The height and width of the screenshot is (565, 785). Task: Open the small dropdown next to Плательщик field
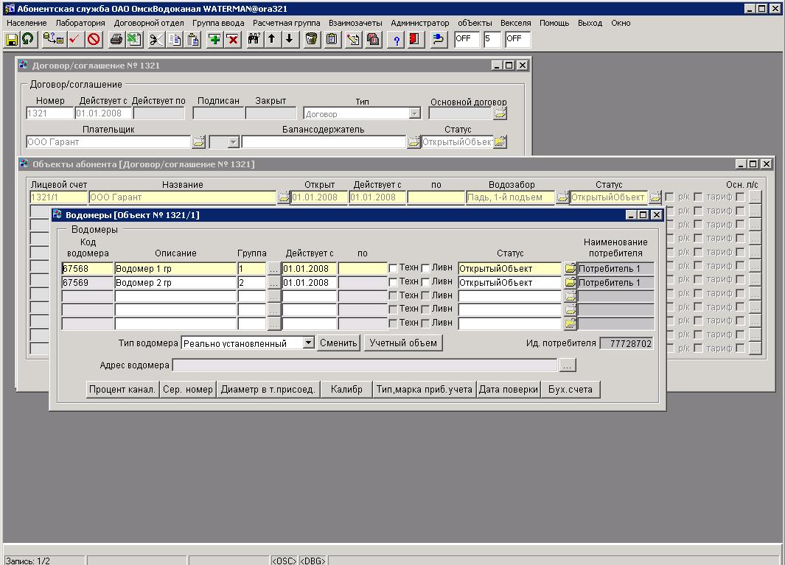(x=233, y=142)
